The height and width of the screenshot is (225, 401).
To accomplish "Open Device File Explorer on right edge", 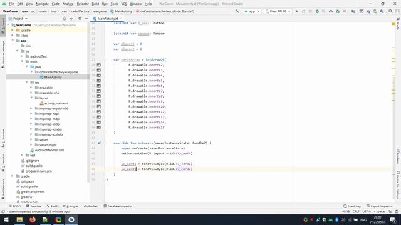I will [398, 185].
